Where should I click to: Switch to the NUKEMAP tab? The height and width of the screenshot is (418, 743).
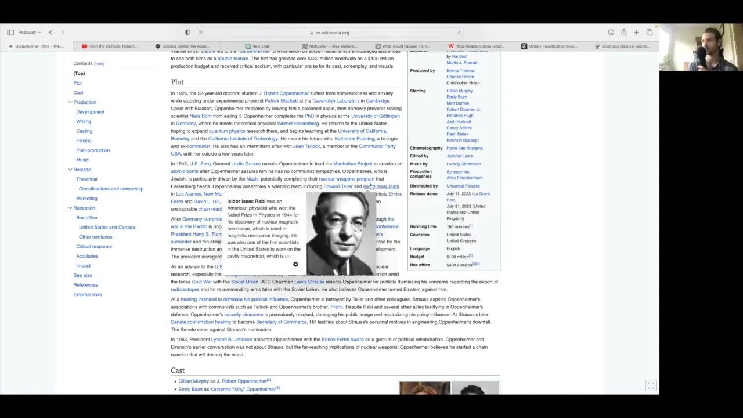[329, 46]
